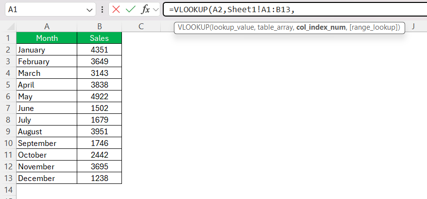Click the sales value 3143
The height and width of the screenshot is (199, 427).
click(100, 73)
